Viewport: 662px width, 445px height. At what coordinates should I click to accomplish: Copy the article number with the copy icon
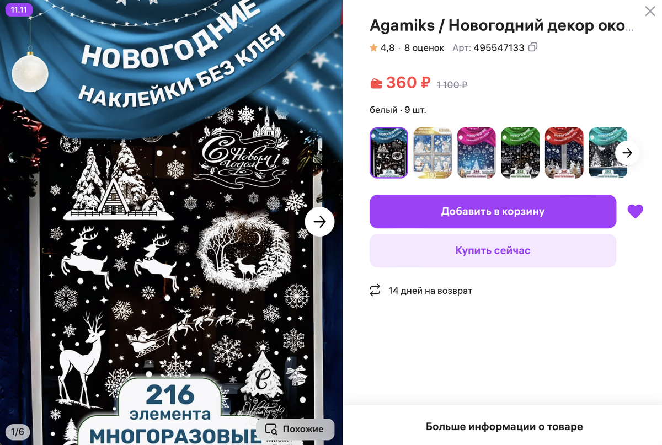pos(533,47)
